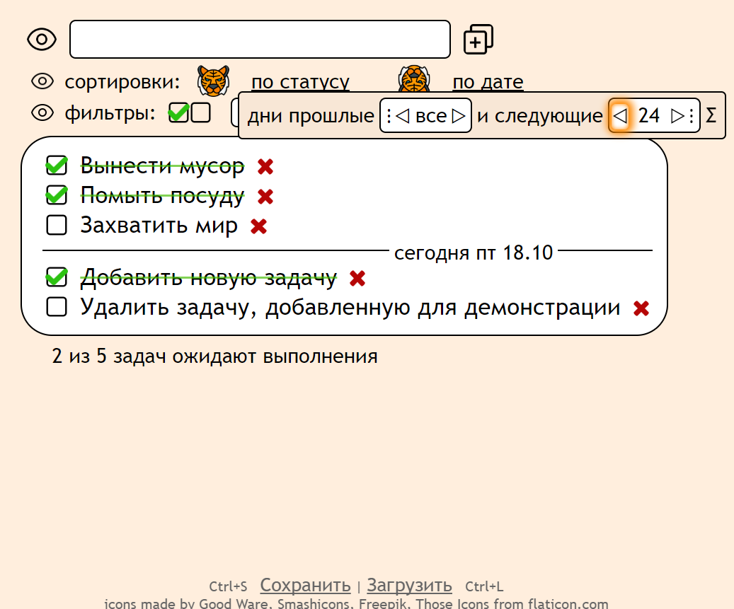Toggle the eye icon next to сортировки

42,81
